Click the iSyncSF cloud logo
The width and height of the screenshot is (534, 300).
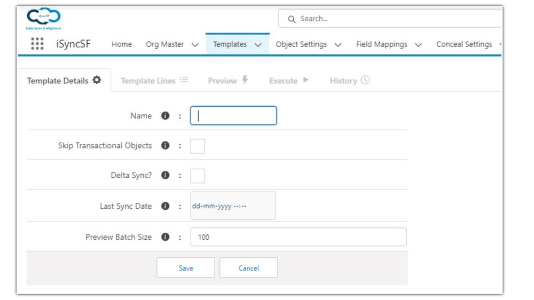tap(43, 18)
